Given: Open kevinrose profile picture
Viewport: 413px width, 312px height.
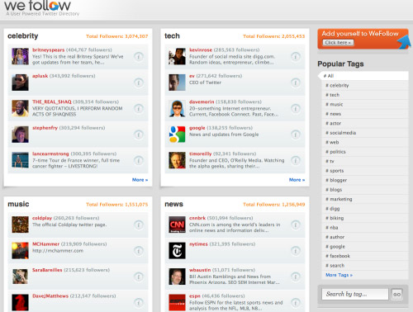Looking at the screenshot, I should (x=177, y=56).
